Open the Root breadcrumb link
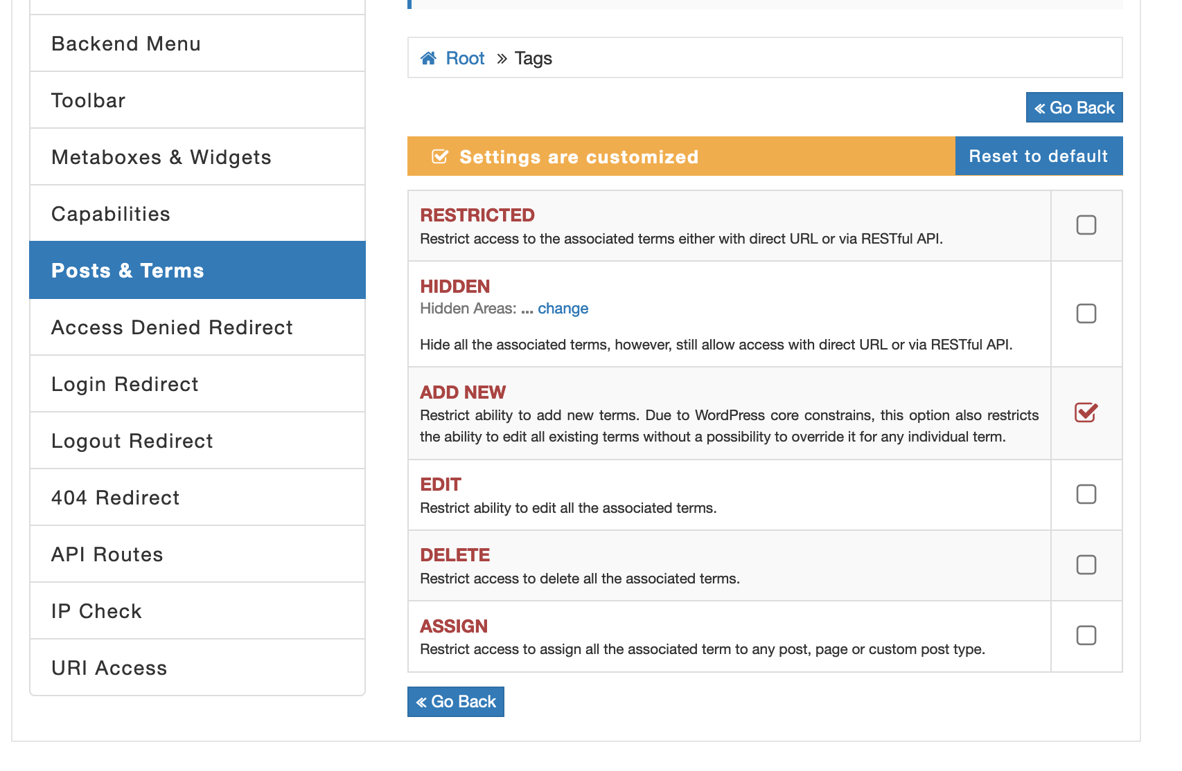Screen dimensions: 1182x771 pos(465,58)
